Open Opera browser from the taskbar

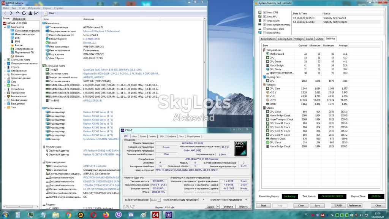tap(93, 215)
